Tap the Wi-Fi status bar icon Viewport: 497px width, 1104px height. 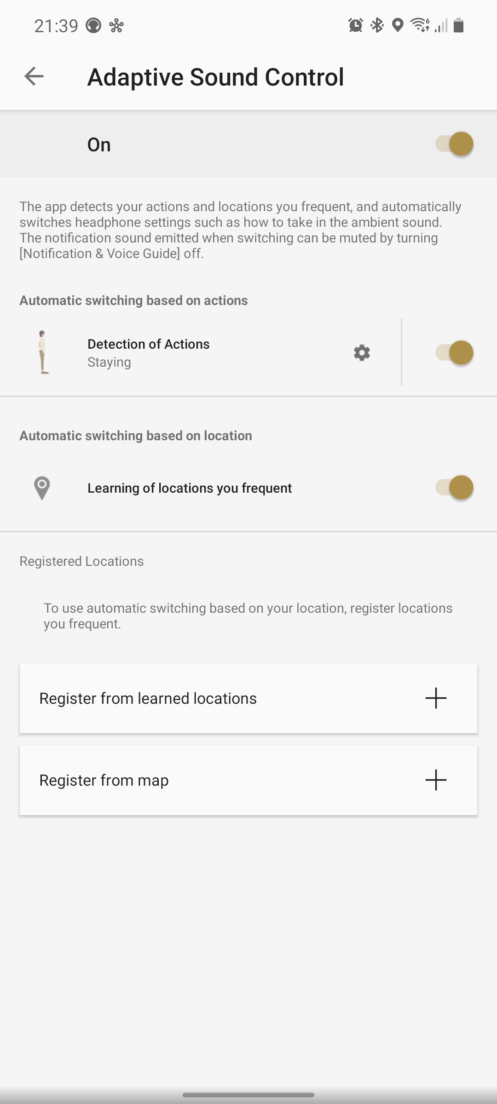pos(420,25)
